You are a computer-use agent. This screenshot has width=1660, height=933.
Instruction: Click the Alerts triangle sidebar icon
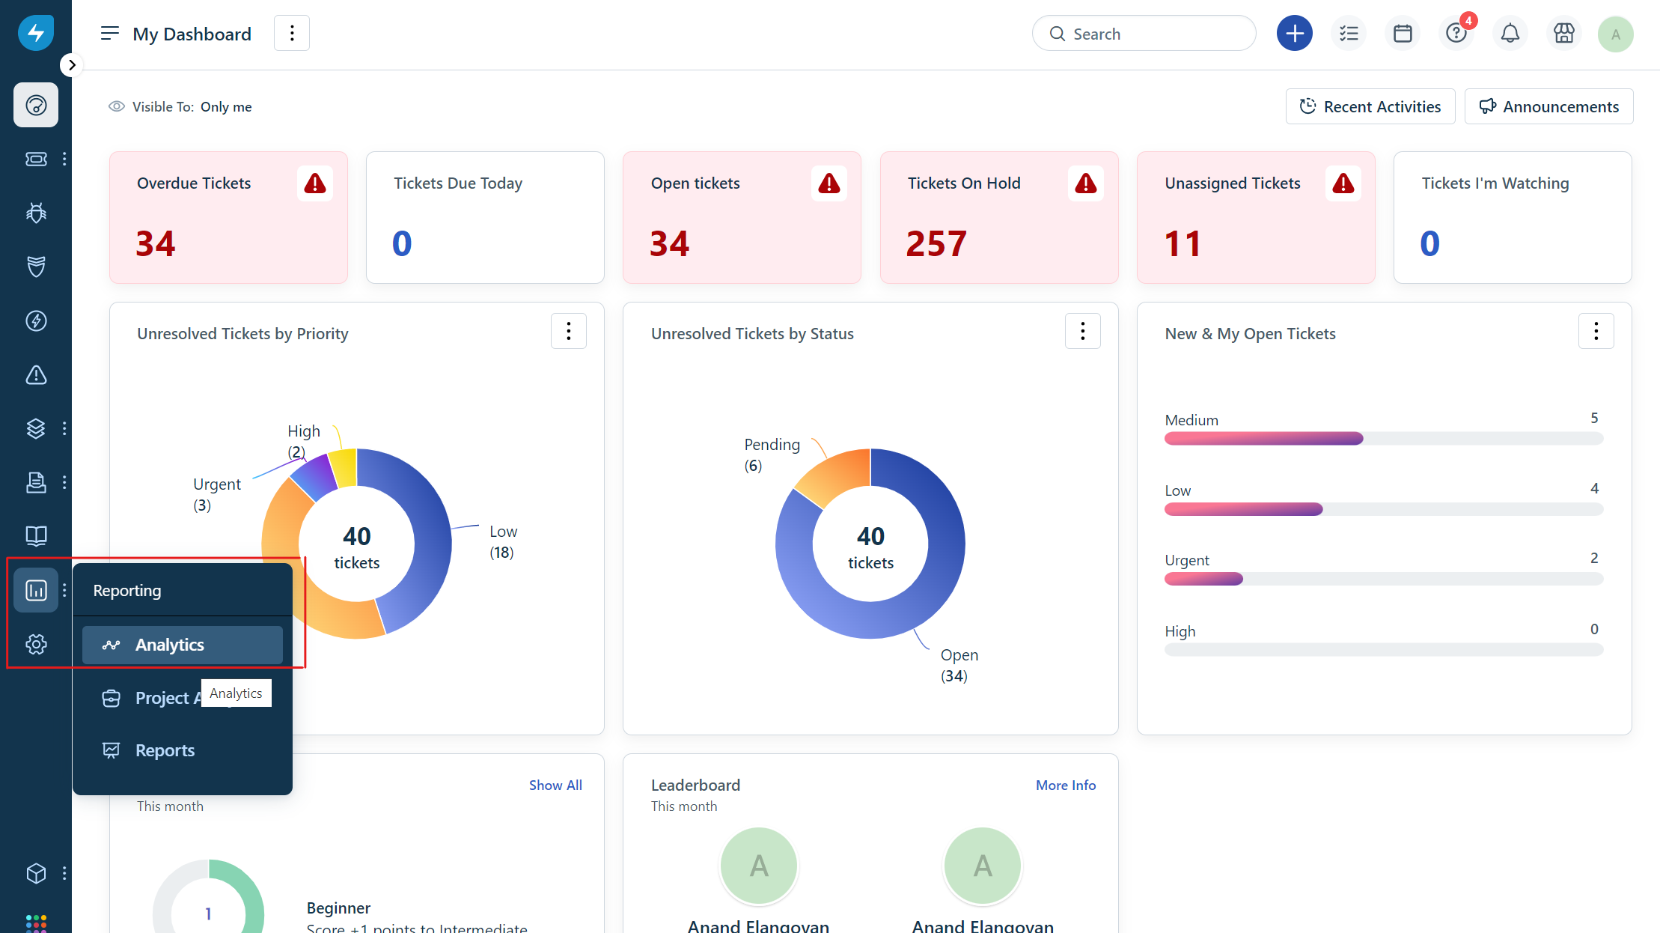pyautogui.click(x=36, y=374)
